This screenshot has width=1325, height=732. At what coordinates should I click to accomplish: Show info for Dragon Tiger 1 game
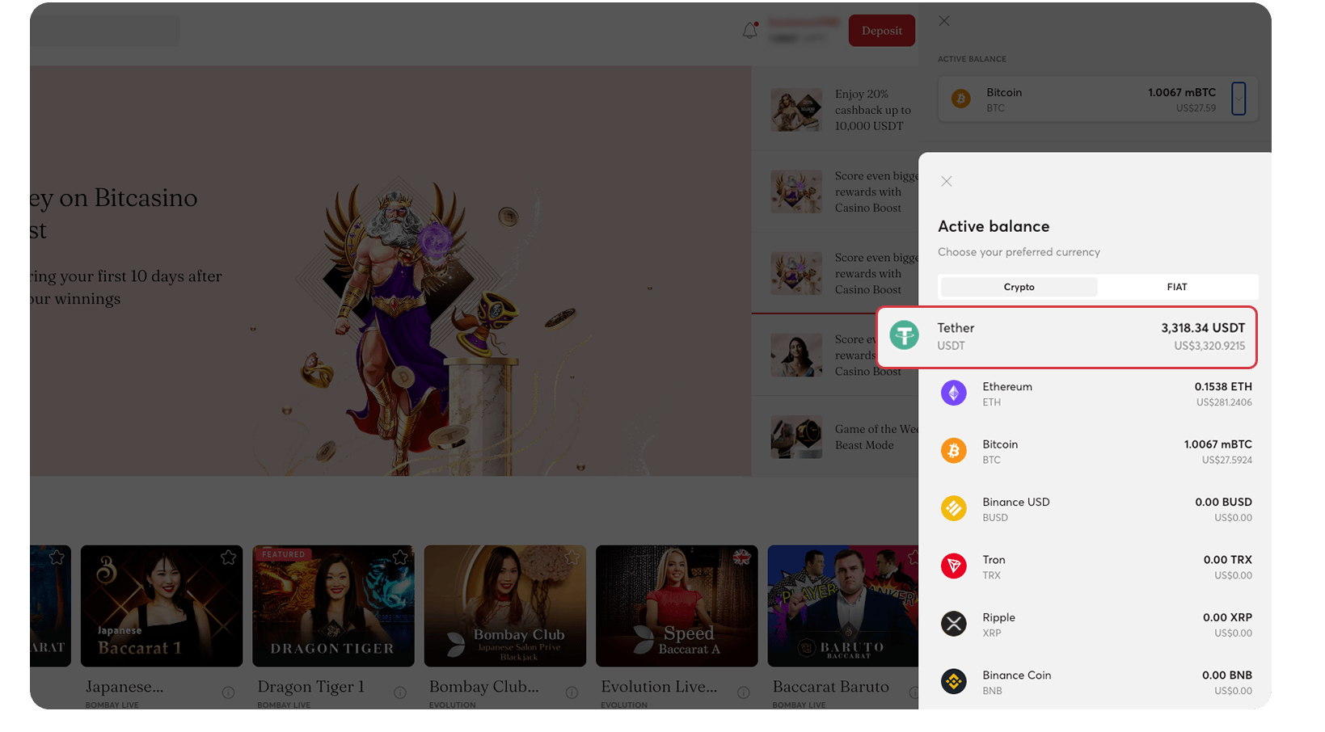399,692
